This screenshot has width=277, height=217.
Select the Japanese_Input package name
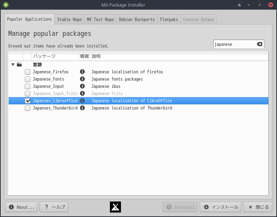48,86
